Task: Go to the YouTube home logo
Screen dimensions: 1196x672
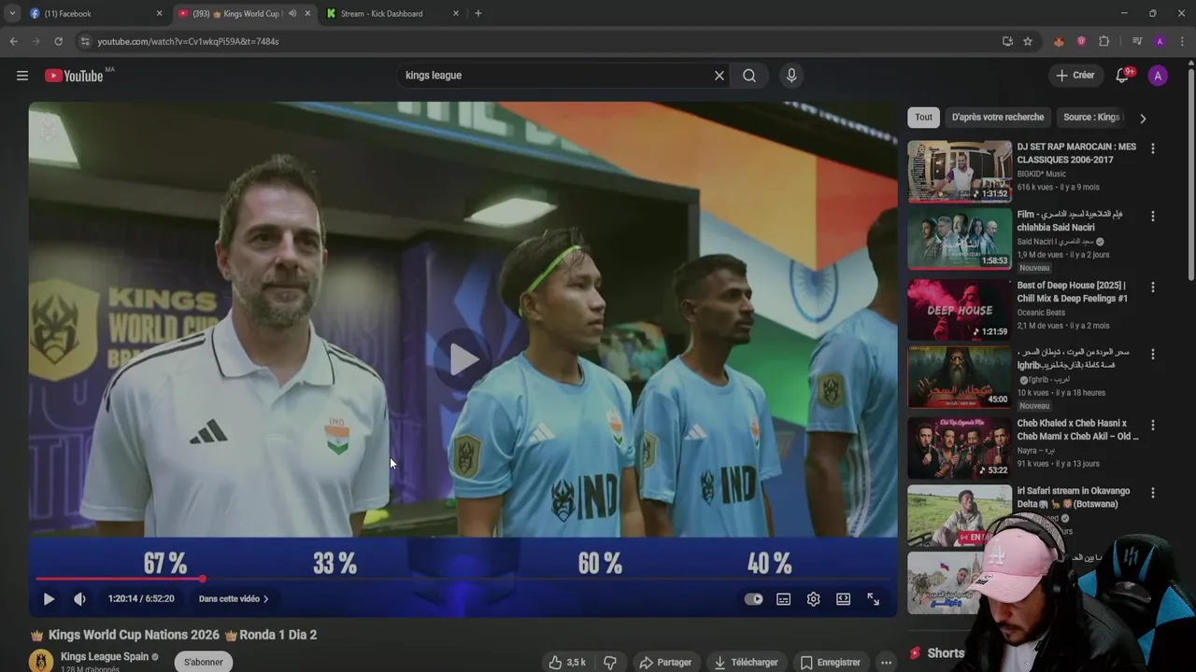Action: pos(74,76)
